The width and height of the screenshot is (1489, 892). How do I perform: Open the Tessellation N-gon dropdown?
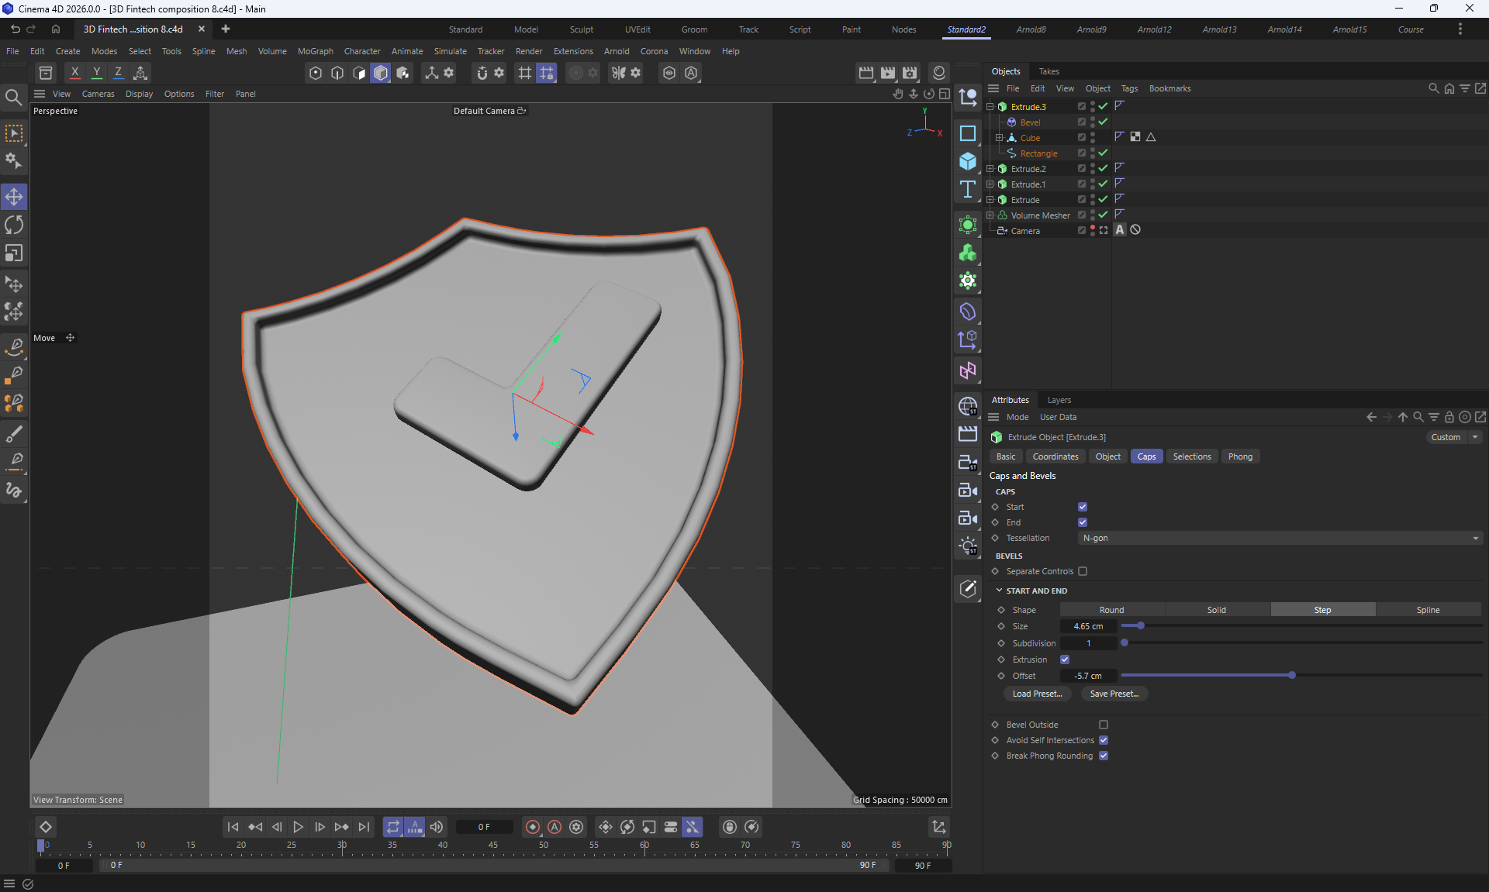(x=1280, y=538)
